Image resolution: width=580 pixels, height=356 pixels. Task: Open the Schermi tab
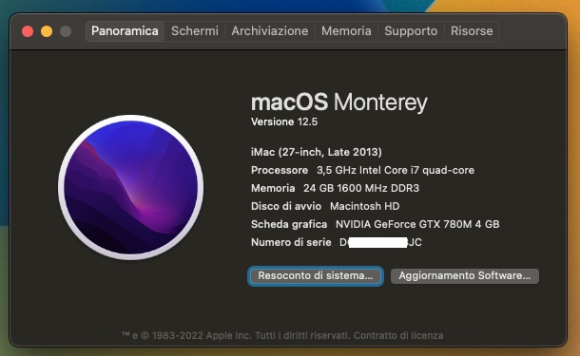coord(195,31)
